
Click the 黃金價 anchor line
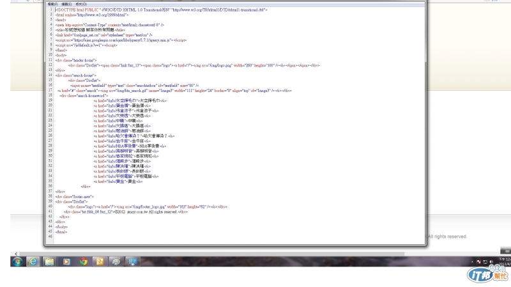click(122, 105)
